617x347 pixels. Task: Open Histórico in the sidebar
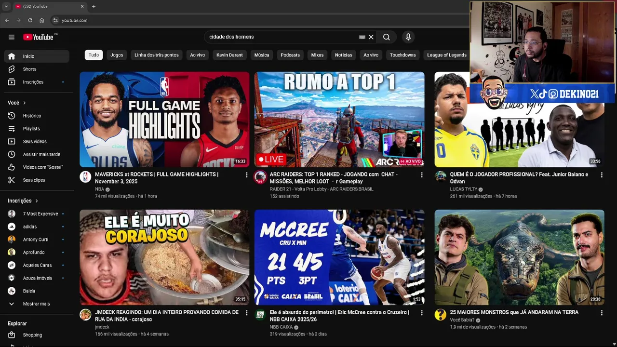[x=37, y=116]
